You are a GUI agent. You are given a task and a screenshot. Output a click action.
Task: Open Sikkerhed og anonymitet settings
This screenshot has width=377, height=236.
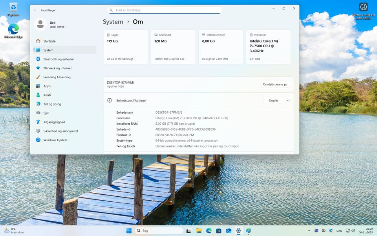pos(60,131)
